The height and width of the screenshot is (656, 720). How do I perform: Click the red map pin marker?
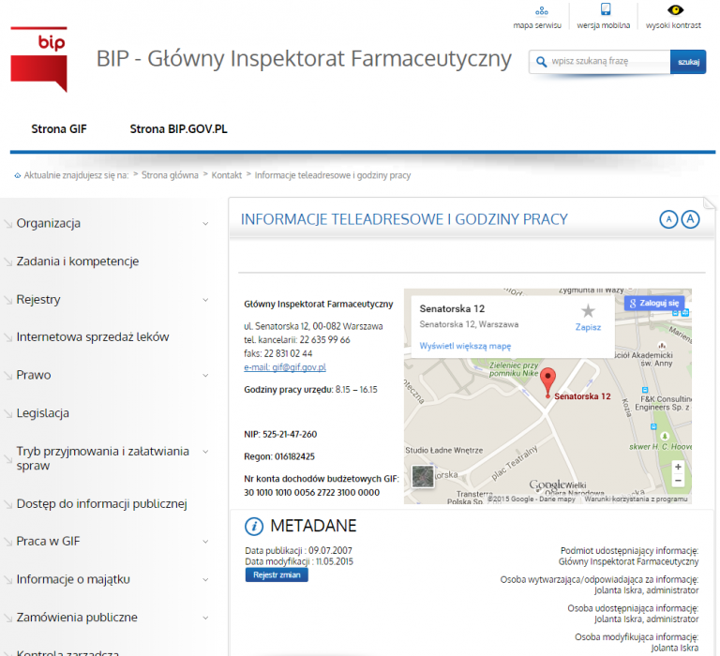(x=547, y=382)
